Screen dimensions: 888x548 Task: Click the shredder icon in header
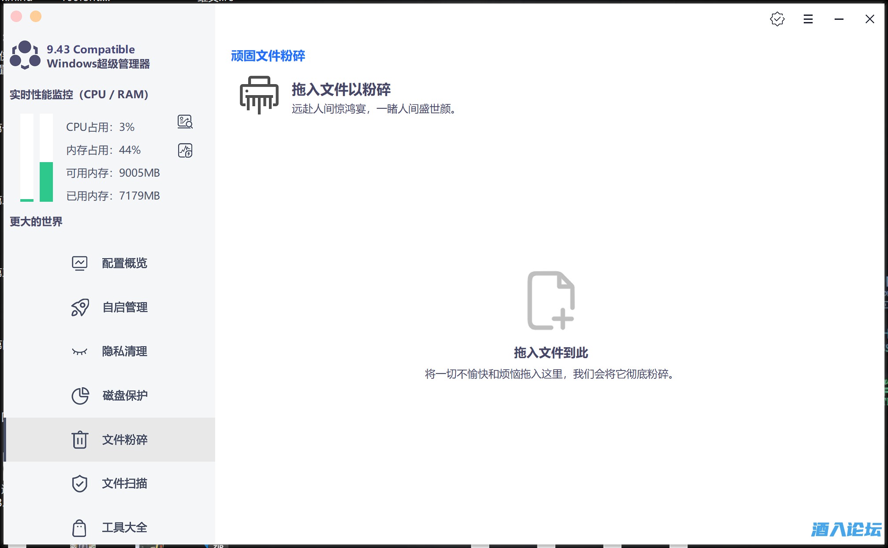tap(259, 95)
